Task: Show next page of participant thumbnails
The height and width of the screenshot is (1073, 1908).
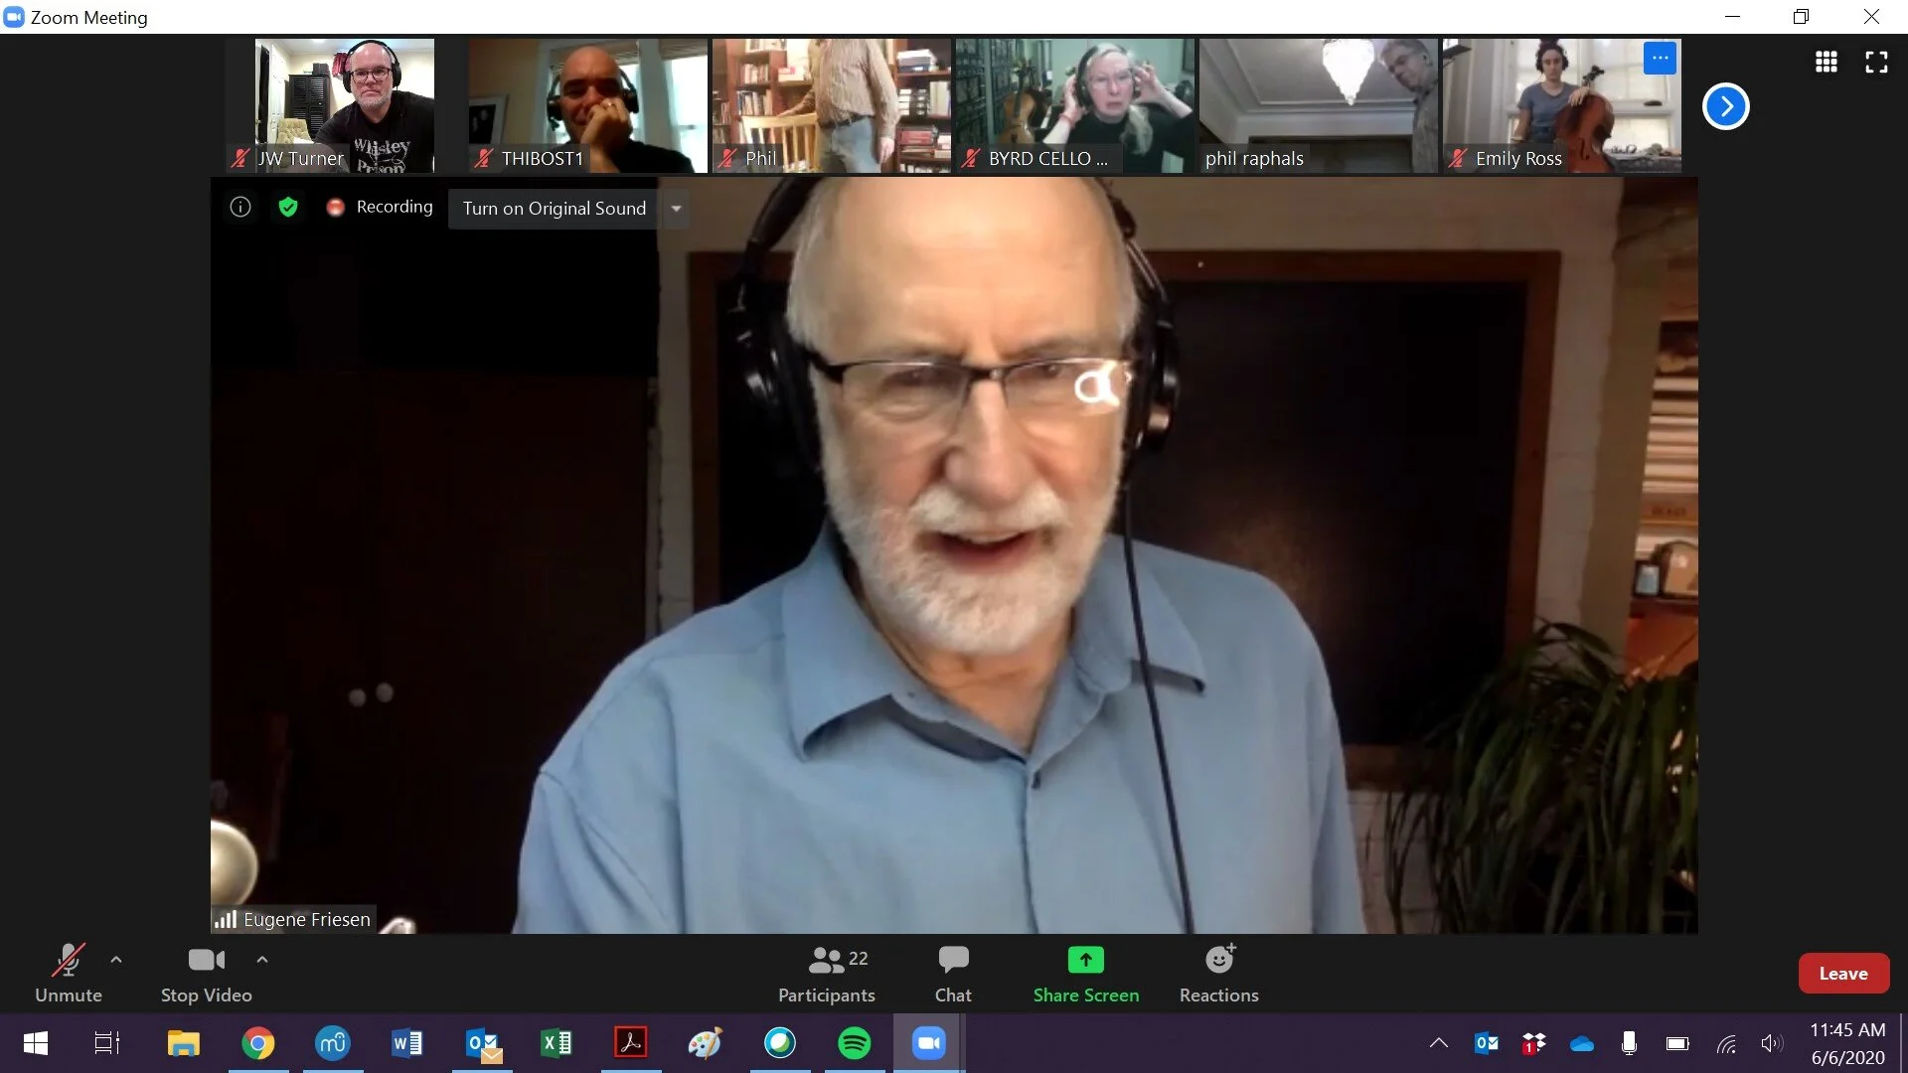Action: (1725, 106)
